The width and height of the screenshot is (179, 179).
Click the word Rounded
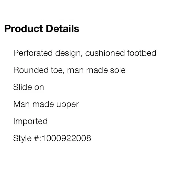click(x=31, y=70)
